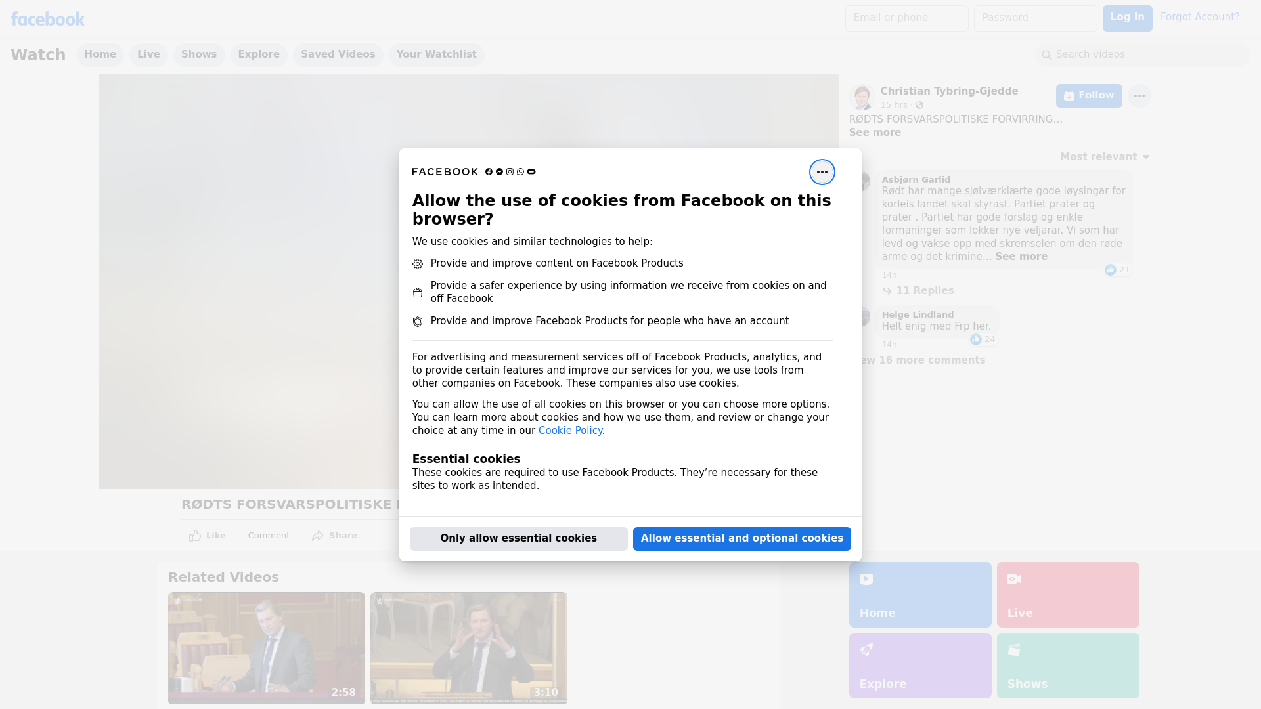The image size is (1261, 709).
Task: Click commenter name Asbjørn Garlid
Action: tap(916, 180)
